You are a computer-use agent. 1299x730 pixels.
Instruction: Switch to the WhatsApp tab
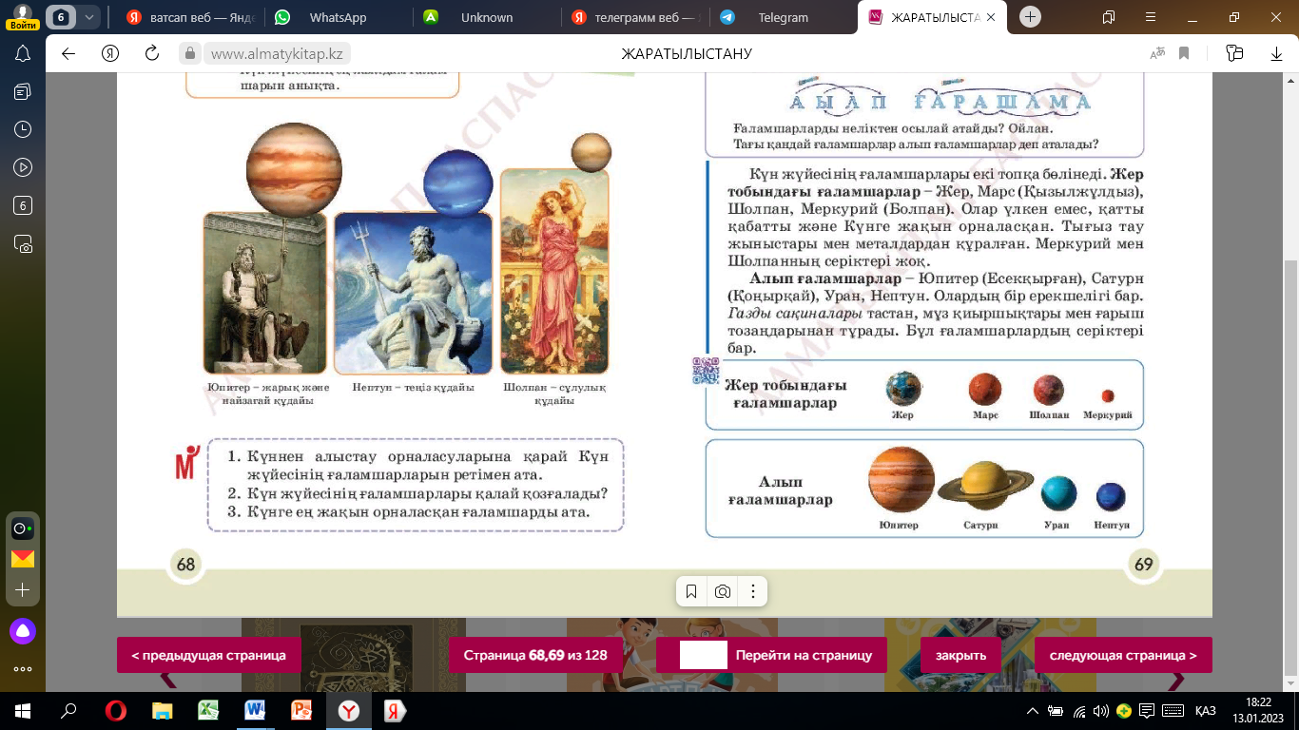coord(337,17)
